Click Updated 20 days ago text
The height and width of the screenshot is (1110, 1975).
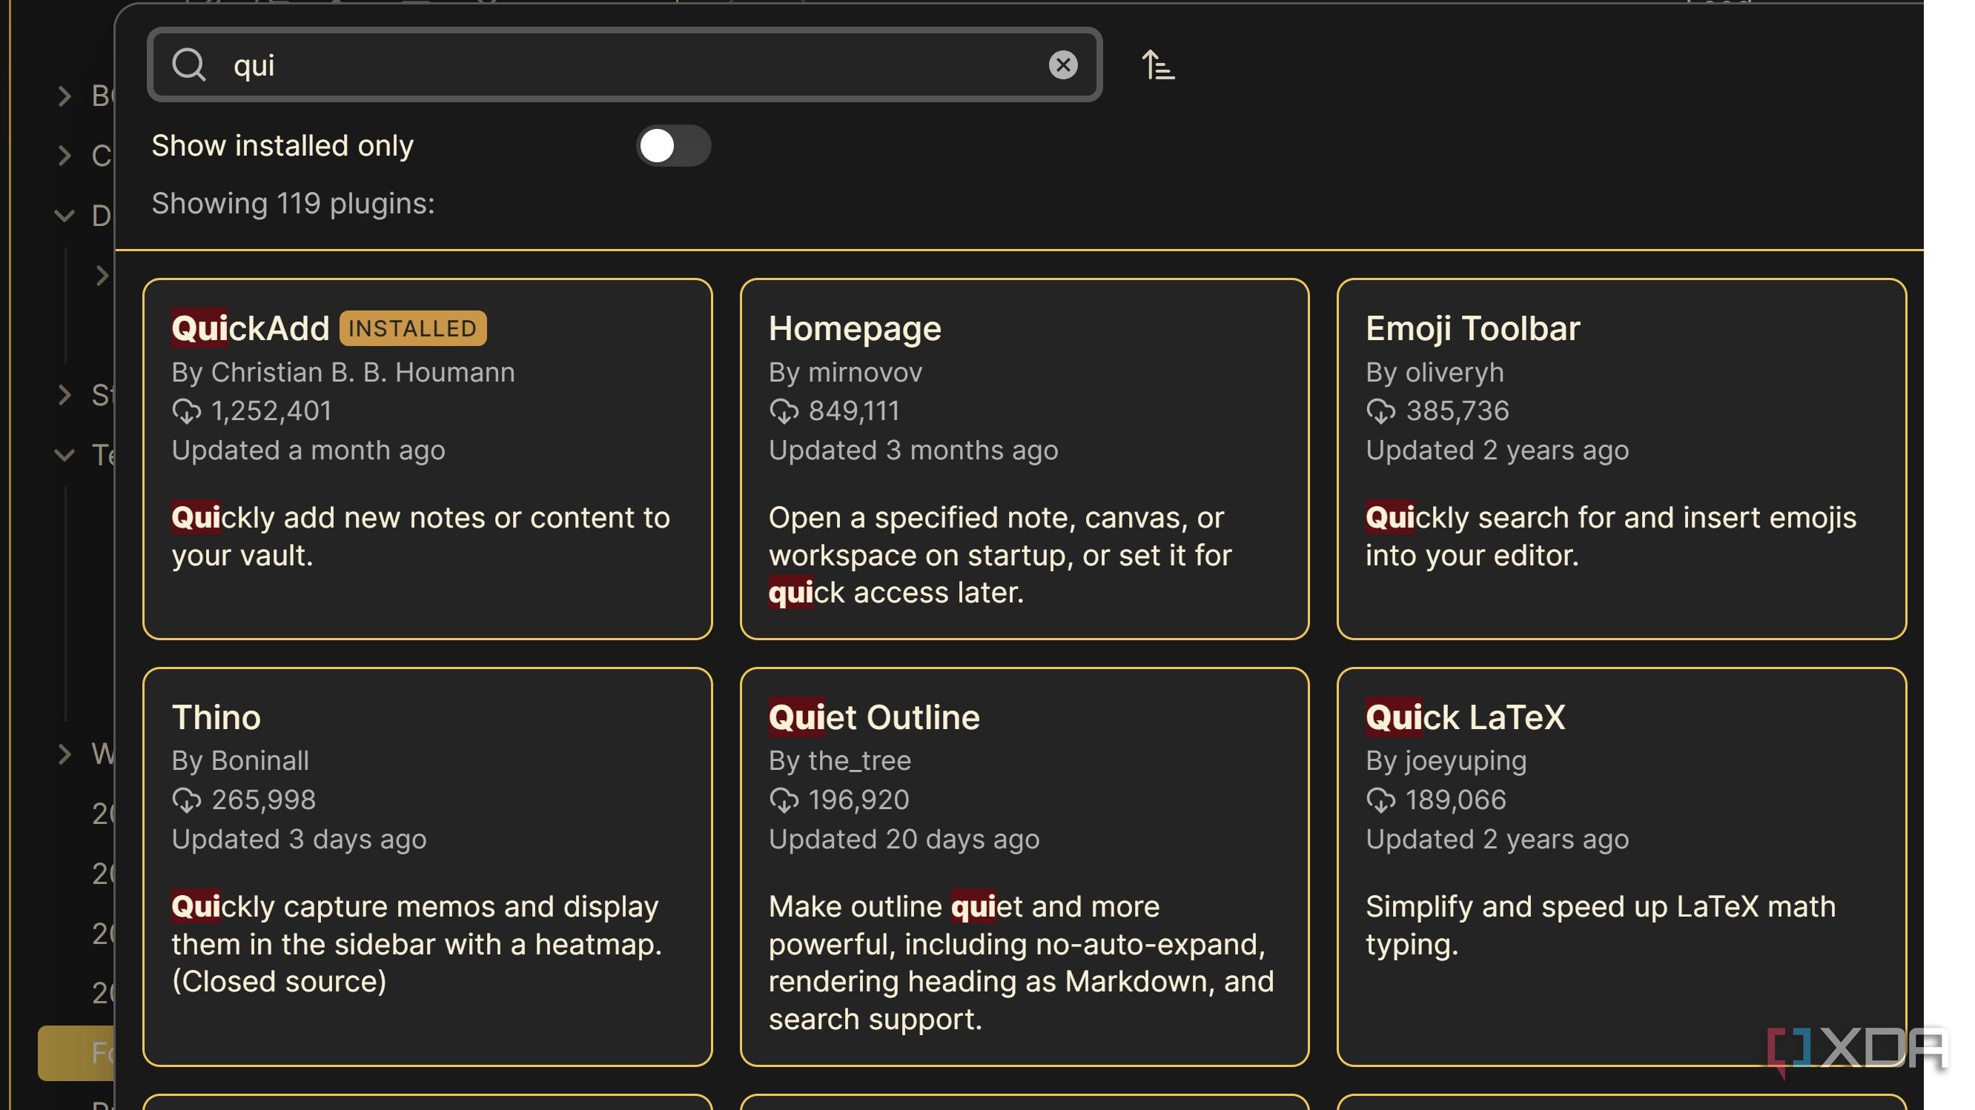[x=904, y=840]
